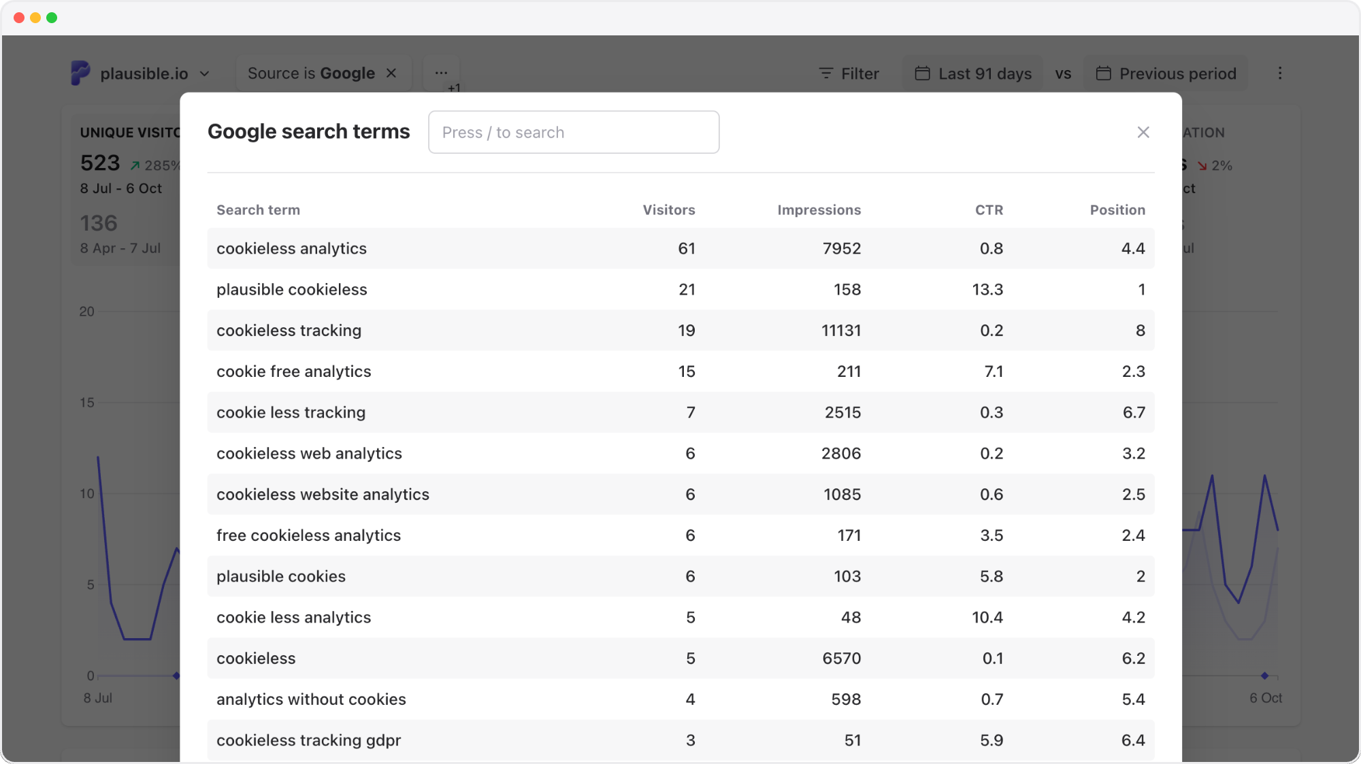The image size is (1361, 764).
Task: Click the Plausible logo icon
Action: [x=80, y=73]
